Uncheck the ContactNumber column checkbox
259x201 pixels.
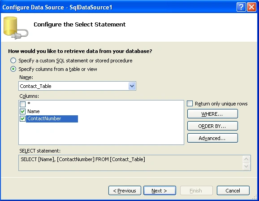23,118
